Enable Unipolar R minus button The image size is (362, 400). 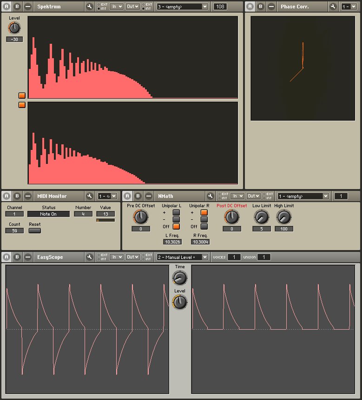coord(204,219)
